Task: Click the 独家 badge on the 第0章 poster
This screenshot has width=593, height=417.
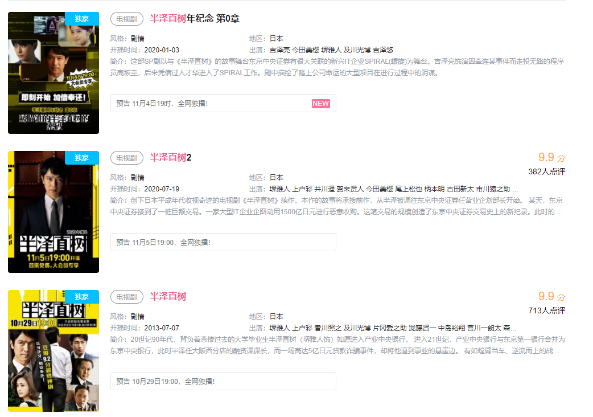Action: 82,19
